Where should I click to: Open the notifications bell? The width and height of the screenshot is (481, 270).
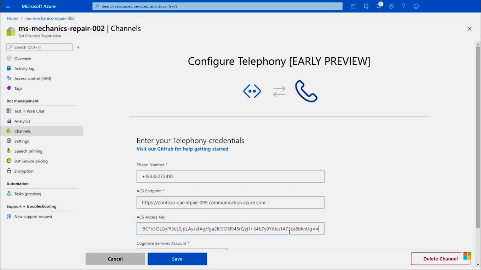379,6
